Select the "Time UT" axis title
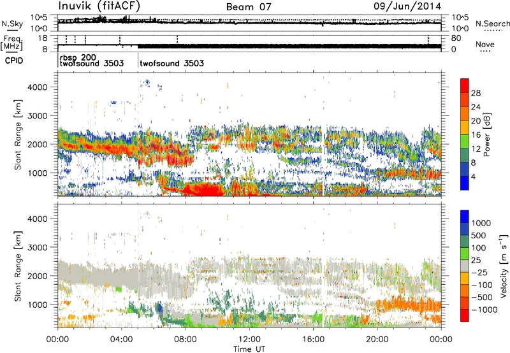This screenshot has width=510, height=353. [x=249, y=349]
